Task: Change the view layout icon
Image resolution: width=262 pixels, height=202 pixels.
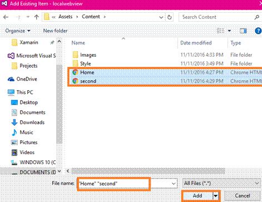Action: pyautogui.click(x=220, y=31)
